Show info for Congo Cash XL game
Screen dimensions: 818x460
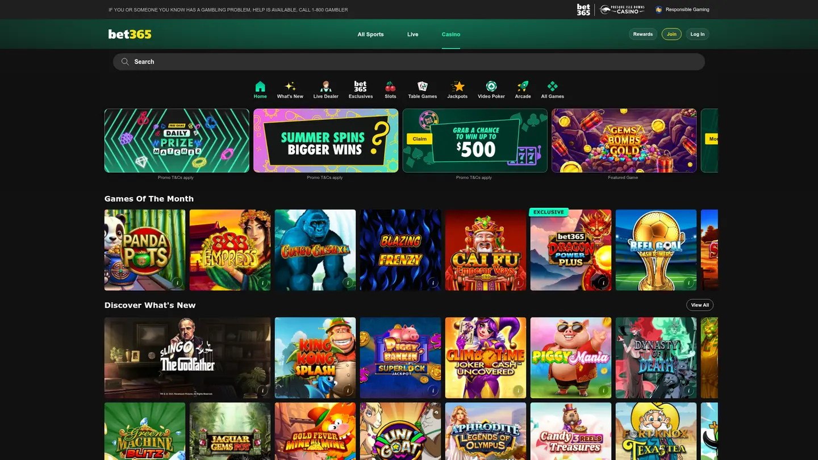click(348, 282)
